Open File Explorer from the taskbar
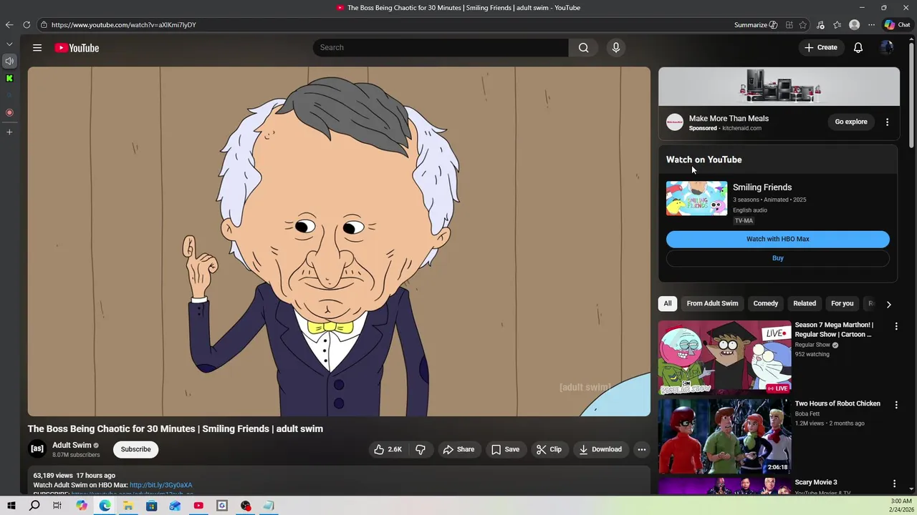This screenshot has width=917, height=515. click(x=128, y=506)
